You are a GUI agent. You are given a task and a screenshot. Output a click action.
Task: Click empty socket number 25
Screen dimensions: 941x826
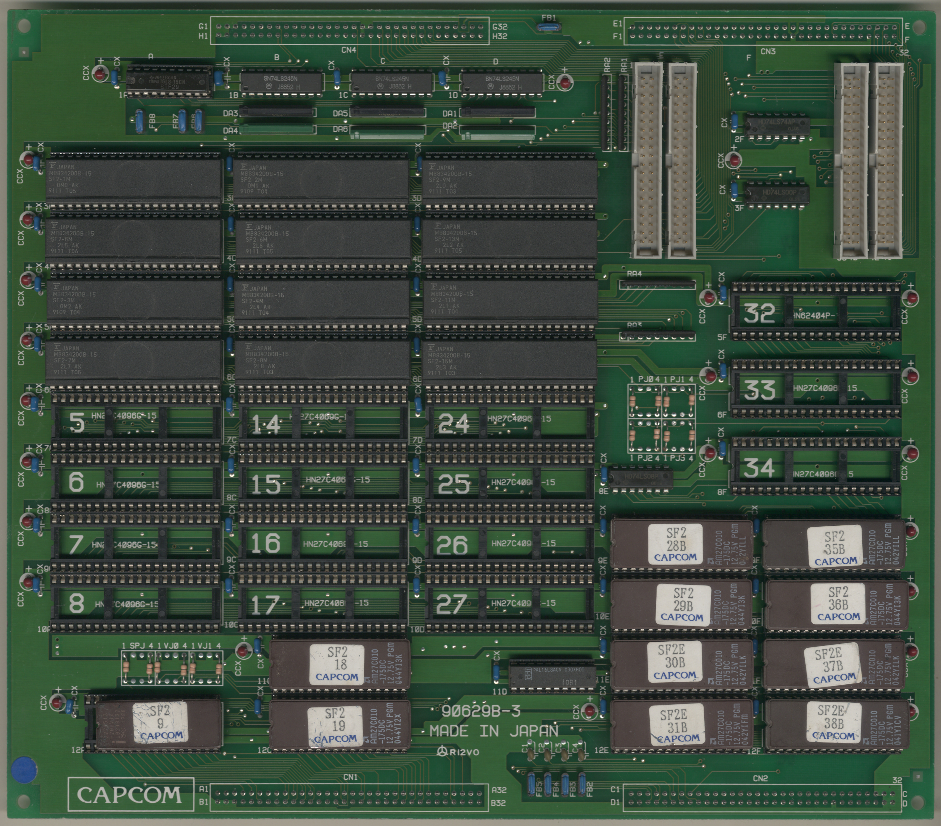pos(510,482)
